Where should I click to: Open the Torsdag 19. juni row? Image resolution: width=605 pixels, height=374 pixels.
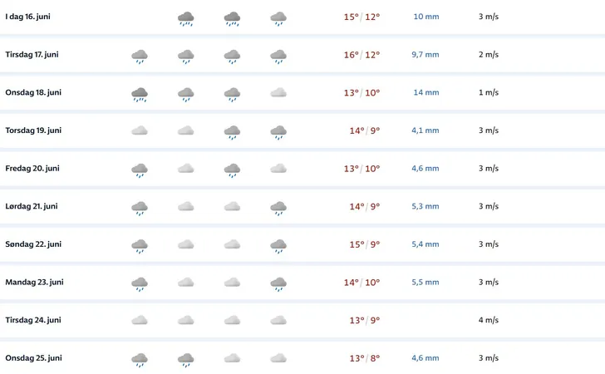click(302, 130)
